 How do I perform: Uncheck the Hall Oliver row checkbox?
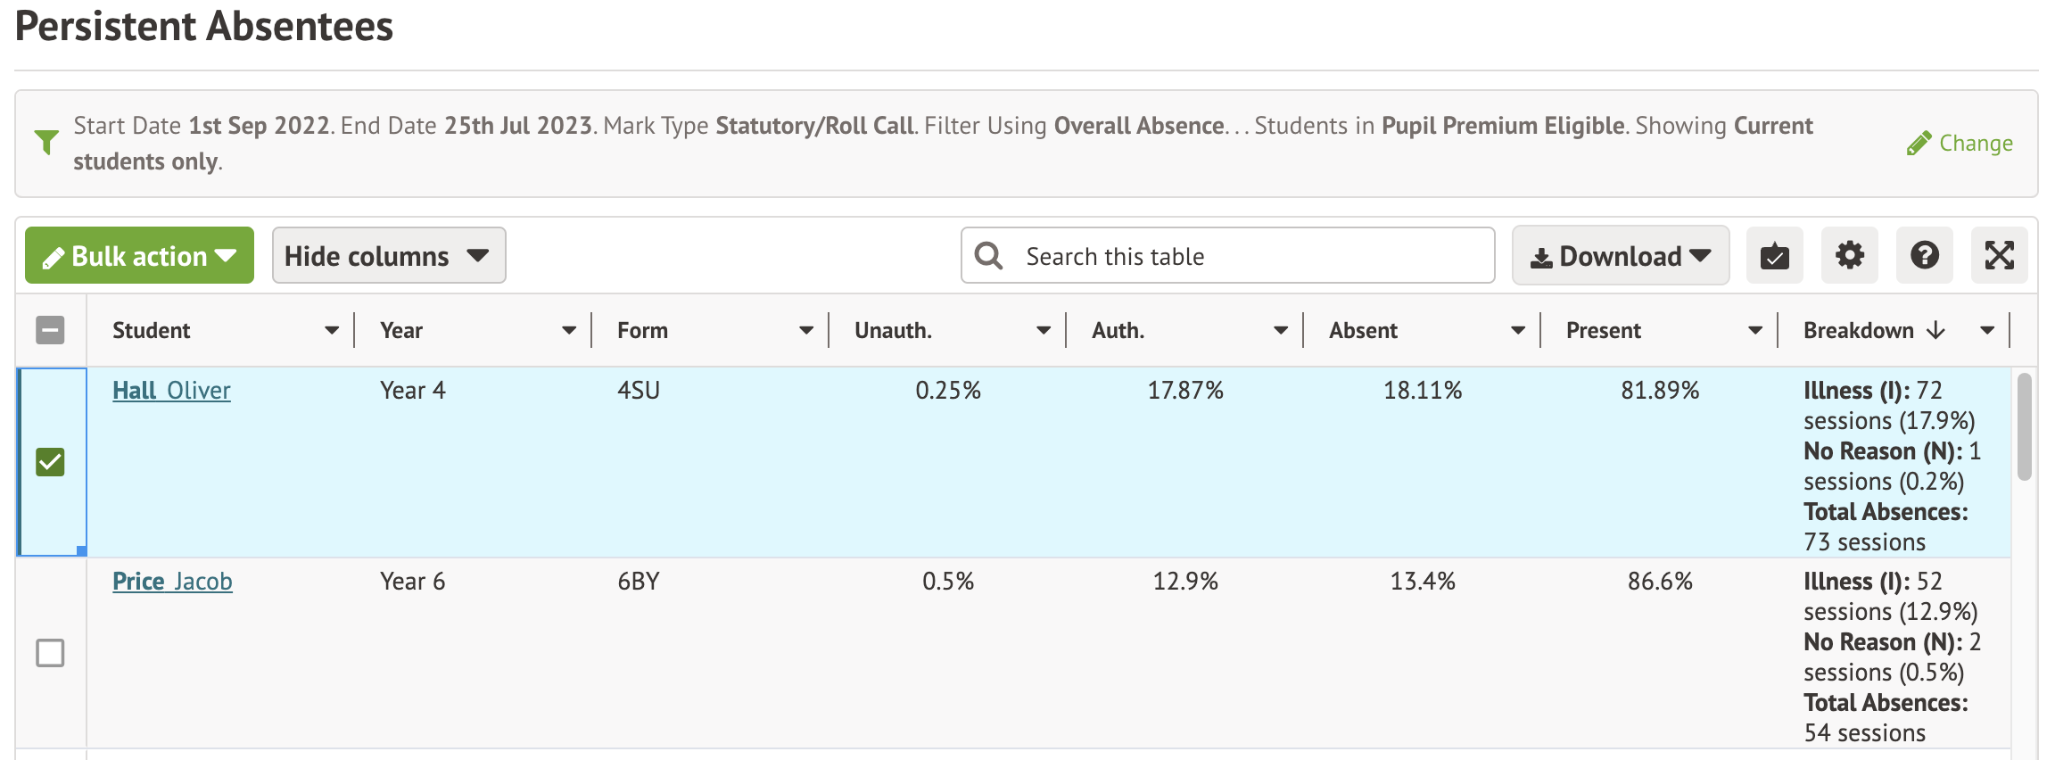(50, 462)
